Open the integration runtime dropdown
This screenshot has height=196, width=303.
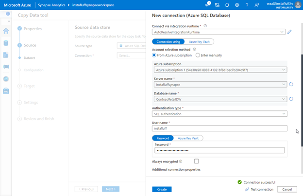click(x=219, y=32)
